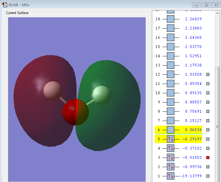Pick orbital 2 occupancy box

click(170, 167)
